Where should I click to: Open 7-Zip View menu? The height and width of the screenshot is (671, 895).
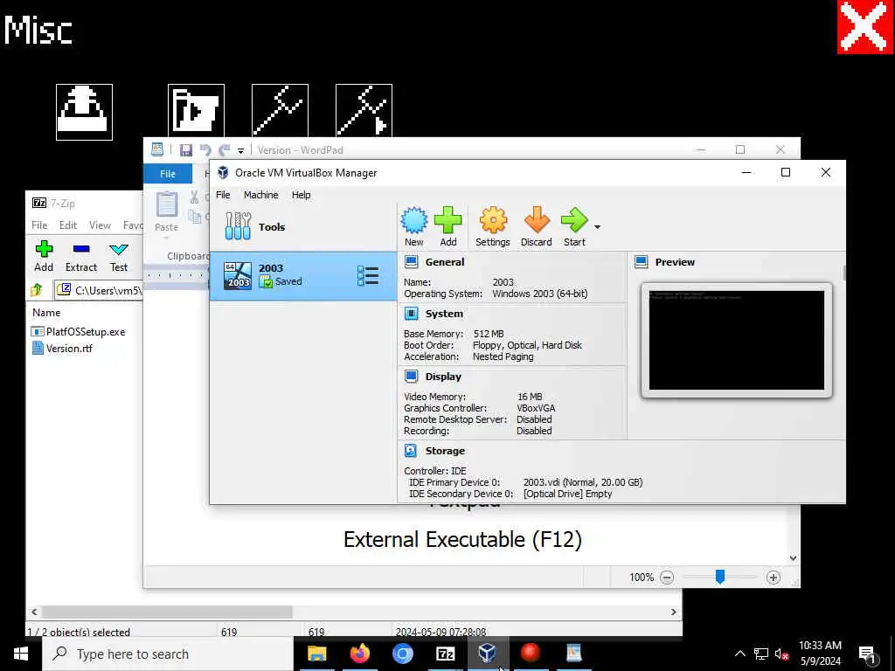click(x=100, y=225)
